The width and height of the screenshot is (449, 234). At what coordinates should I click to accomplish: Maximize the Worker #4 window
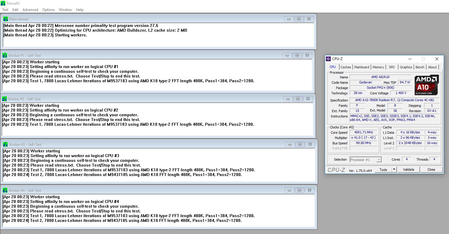pyautogui.click(x=299, y=190)
